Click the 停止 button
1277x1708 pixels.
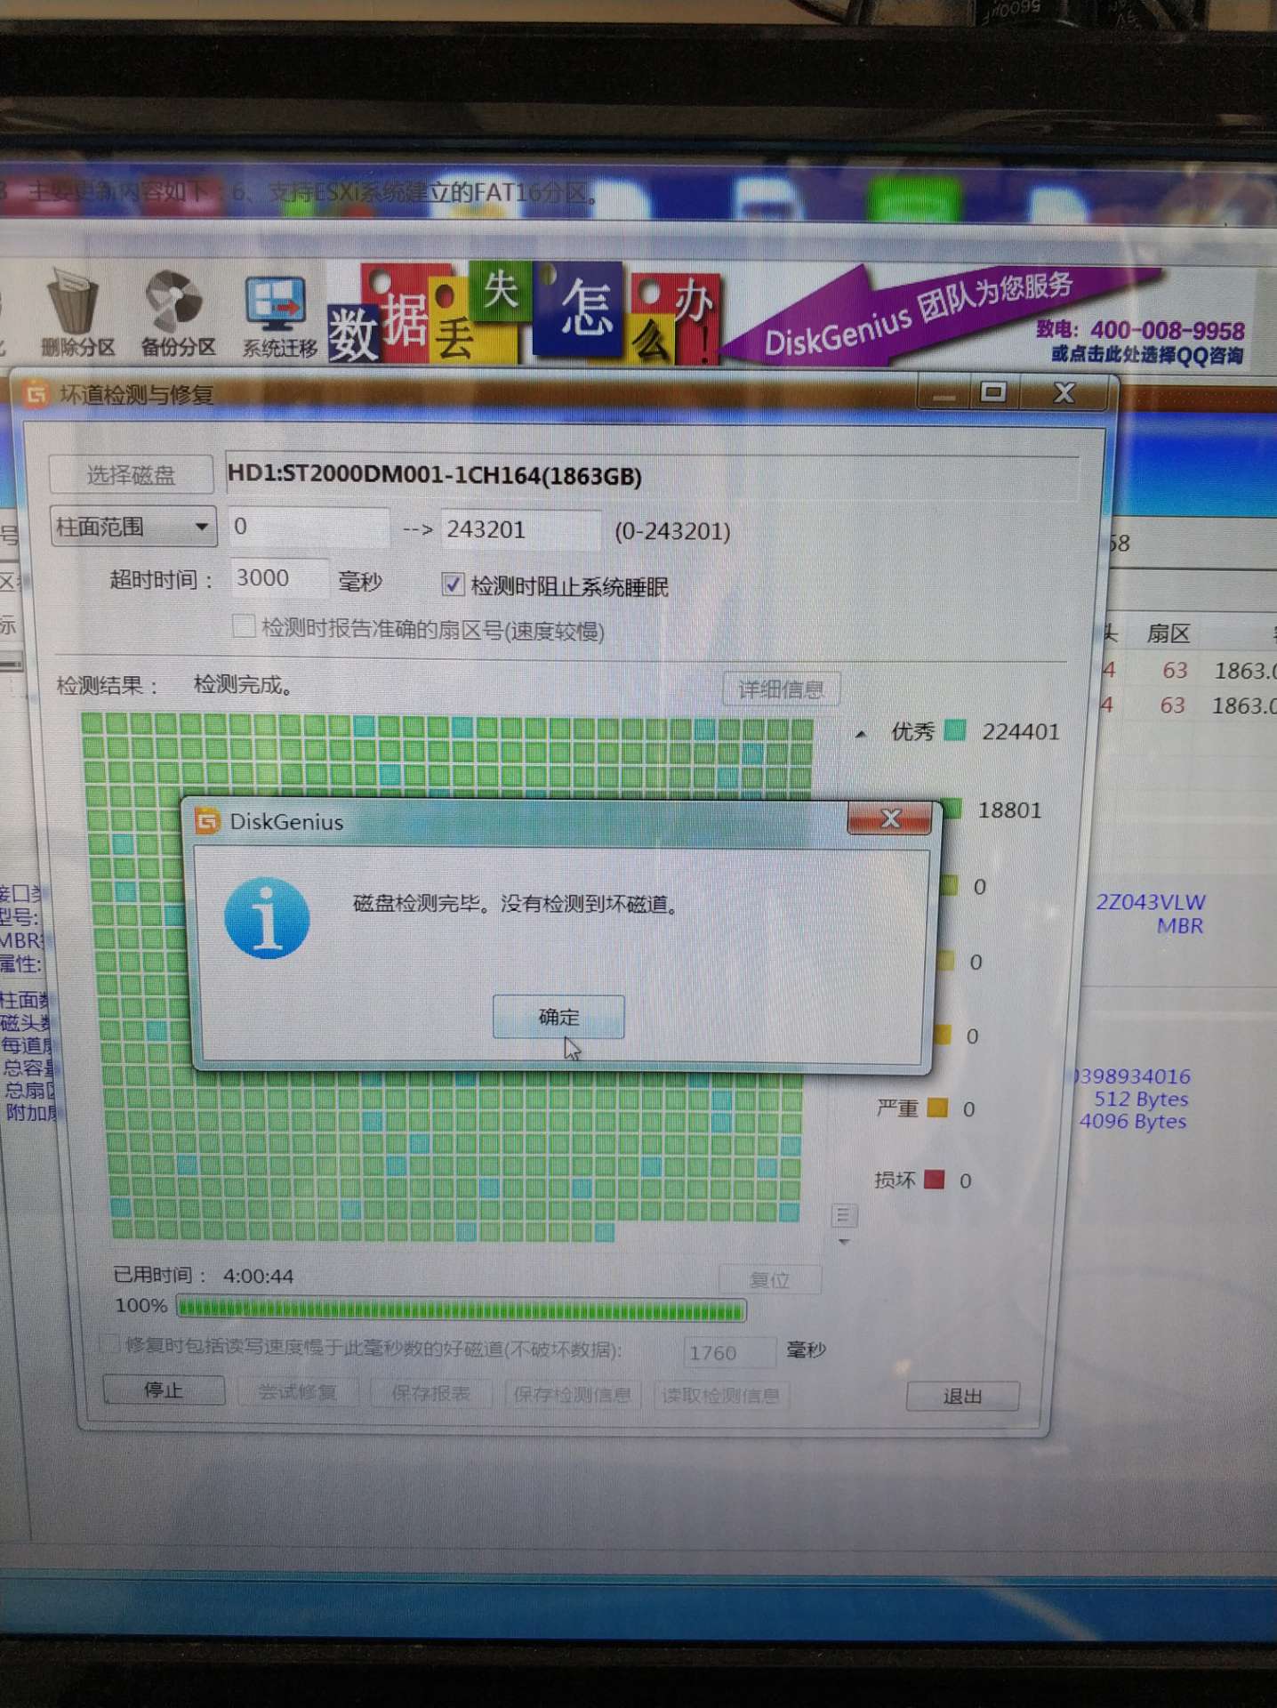pos(164,1390)
